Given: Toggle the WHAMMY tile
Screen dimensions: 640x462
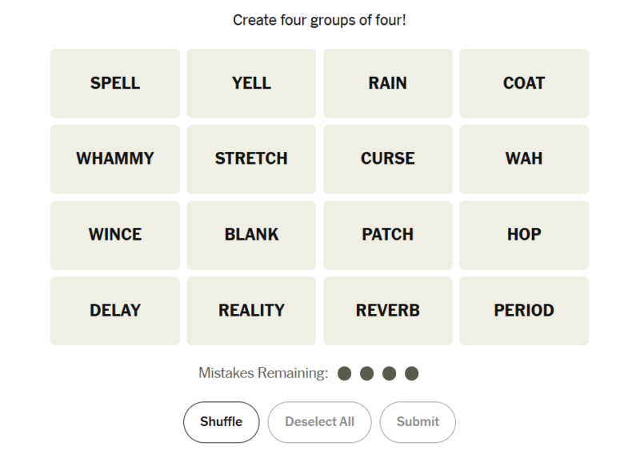Looking at the screenshot, I should [115, 159].
